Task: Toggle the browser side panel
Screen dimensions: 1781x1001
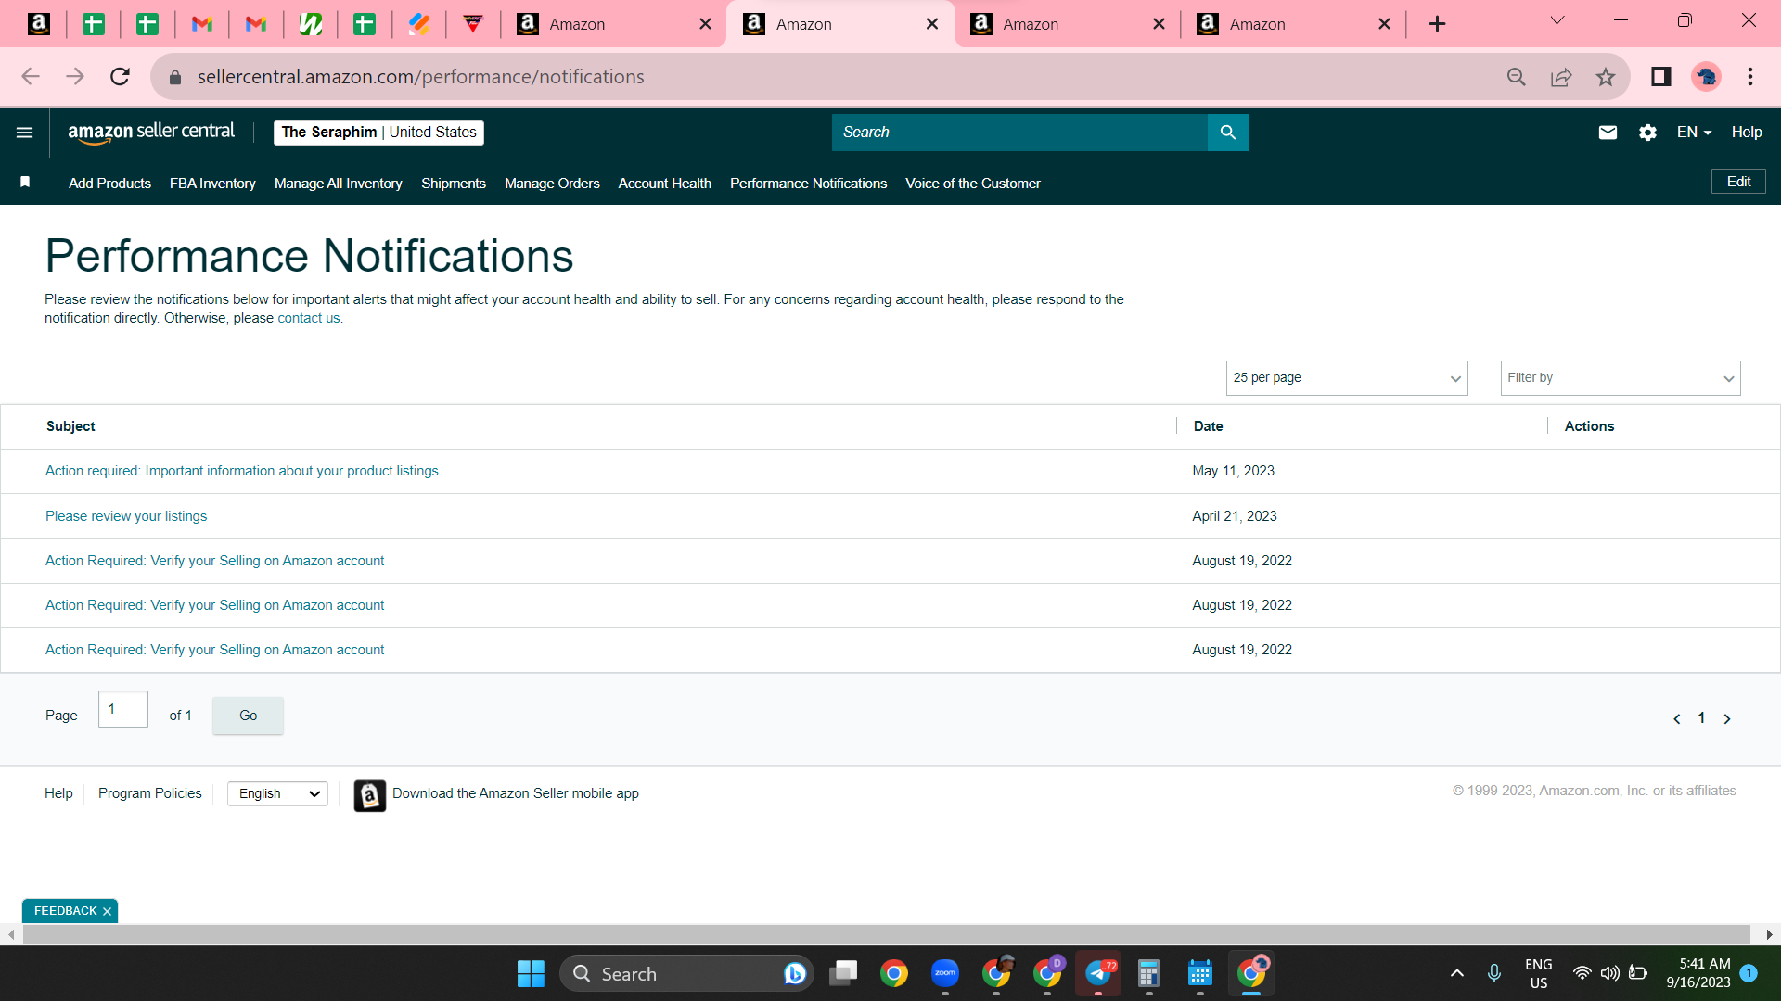Action: (x=1661, y=77)
